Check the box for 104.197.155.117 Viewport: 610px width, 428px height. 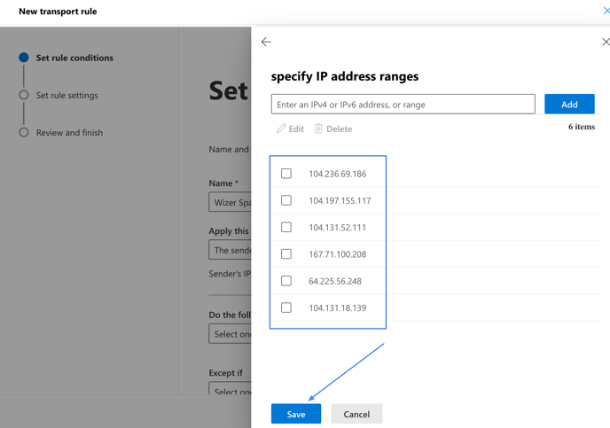pos(285,200)
